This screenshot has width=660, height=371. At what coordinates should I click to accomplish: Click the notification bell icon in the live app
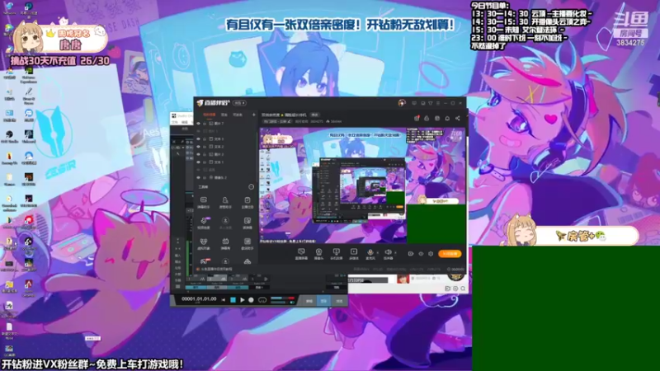click(x=447, y=118)
